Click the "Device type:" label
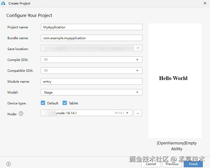Image resolution: width=210 pixels, height=168 pixels. pos(17,103)
